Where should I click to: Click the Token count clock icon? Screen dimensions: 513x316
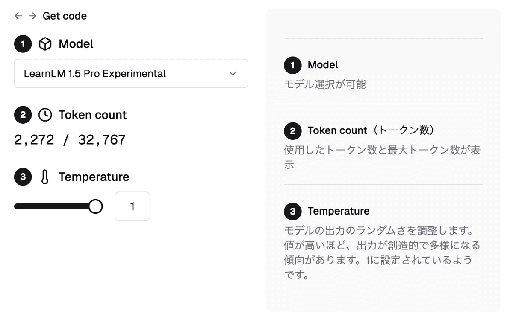(45, 115)
